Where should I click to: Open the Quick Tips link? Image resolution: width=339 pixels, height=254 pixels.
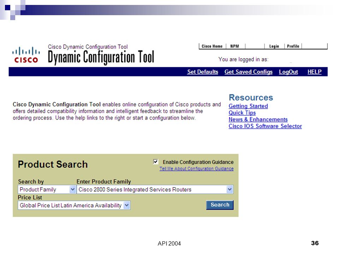(242, 113)
